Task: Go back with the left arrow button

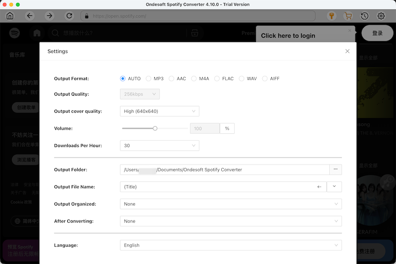Action: click(x=30, y=16)
